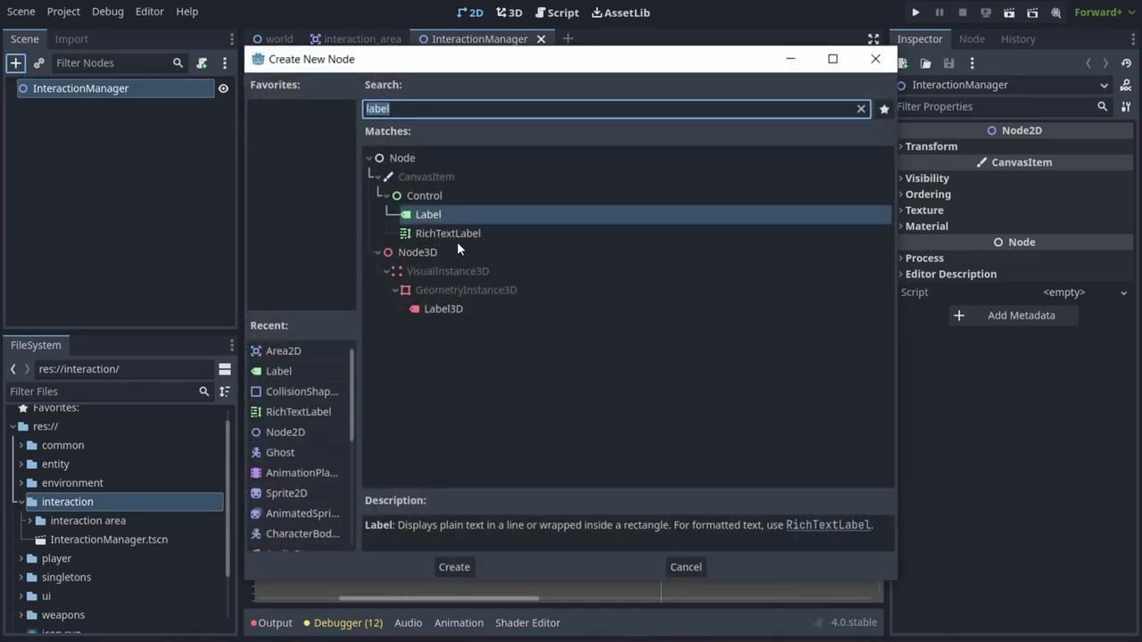Screen dimensions: 1142x642
Task: Open Movie Maker mode (film reel icon)
Action: tap(1056, 12)
